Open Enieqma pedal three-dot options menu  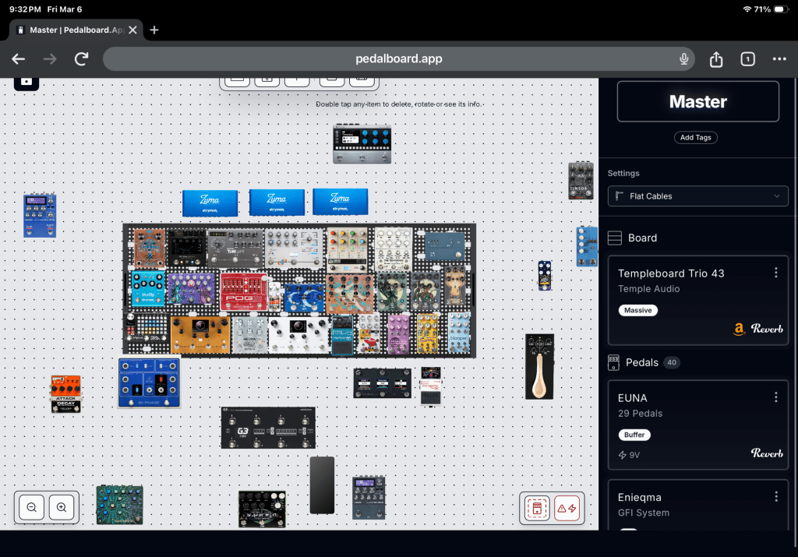point(775,496)
